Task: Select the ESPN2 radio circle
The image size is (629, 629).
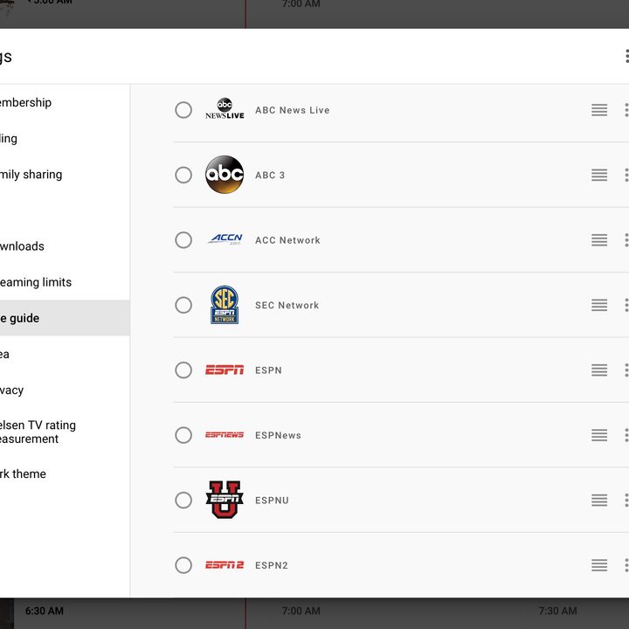Action: [x=183, y=565]
